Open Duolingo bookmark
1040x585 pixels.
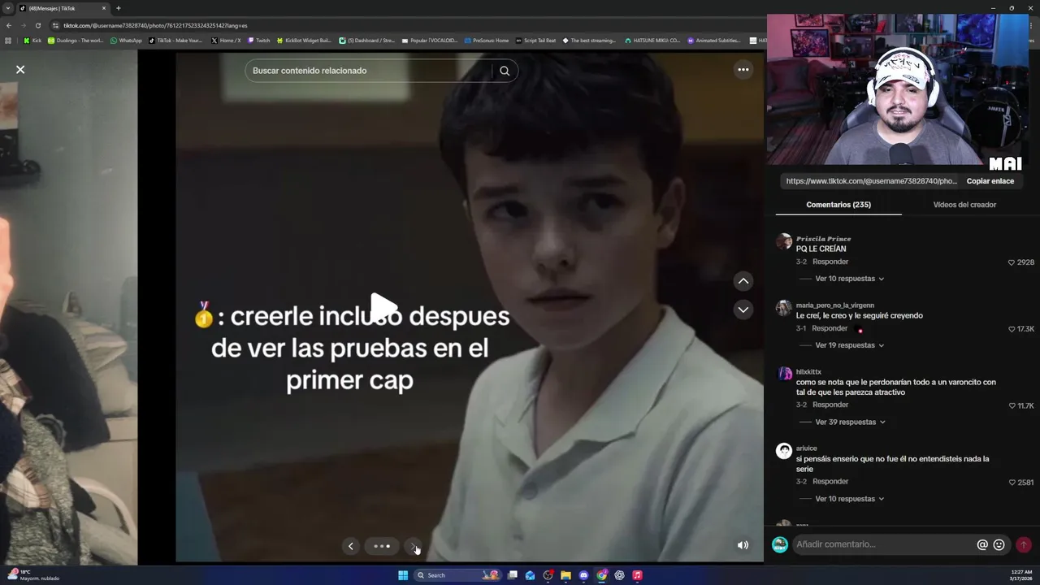[76, 40]
